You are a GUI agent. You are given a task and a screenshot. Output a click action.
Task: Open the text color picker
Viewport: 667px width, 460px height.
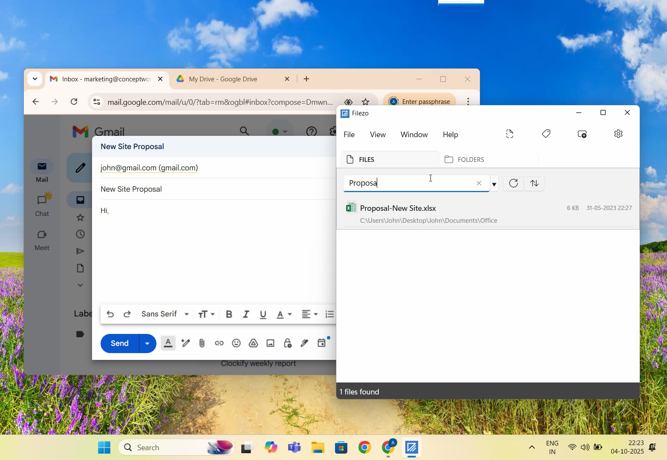(284, 314)
